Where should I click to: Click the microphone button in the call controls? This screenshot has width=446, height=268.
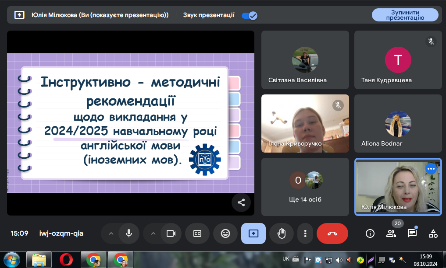pos(129,233)
